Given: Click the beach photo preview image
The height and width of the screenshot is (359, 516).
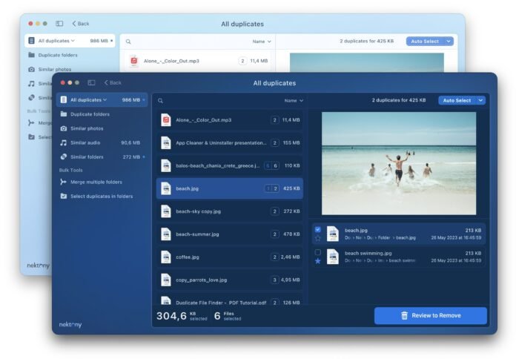Looking at the screenshot, I should (399, 163).
